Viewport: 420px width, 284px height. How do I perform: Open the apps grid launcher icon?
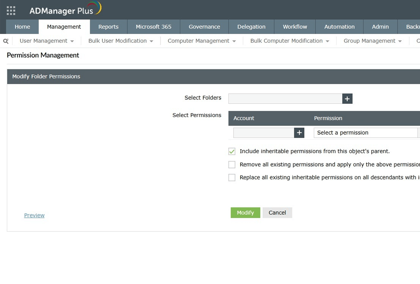point(11,10)
